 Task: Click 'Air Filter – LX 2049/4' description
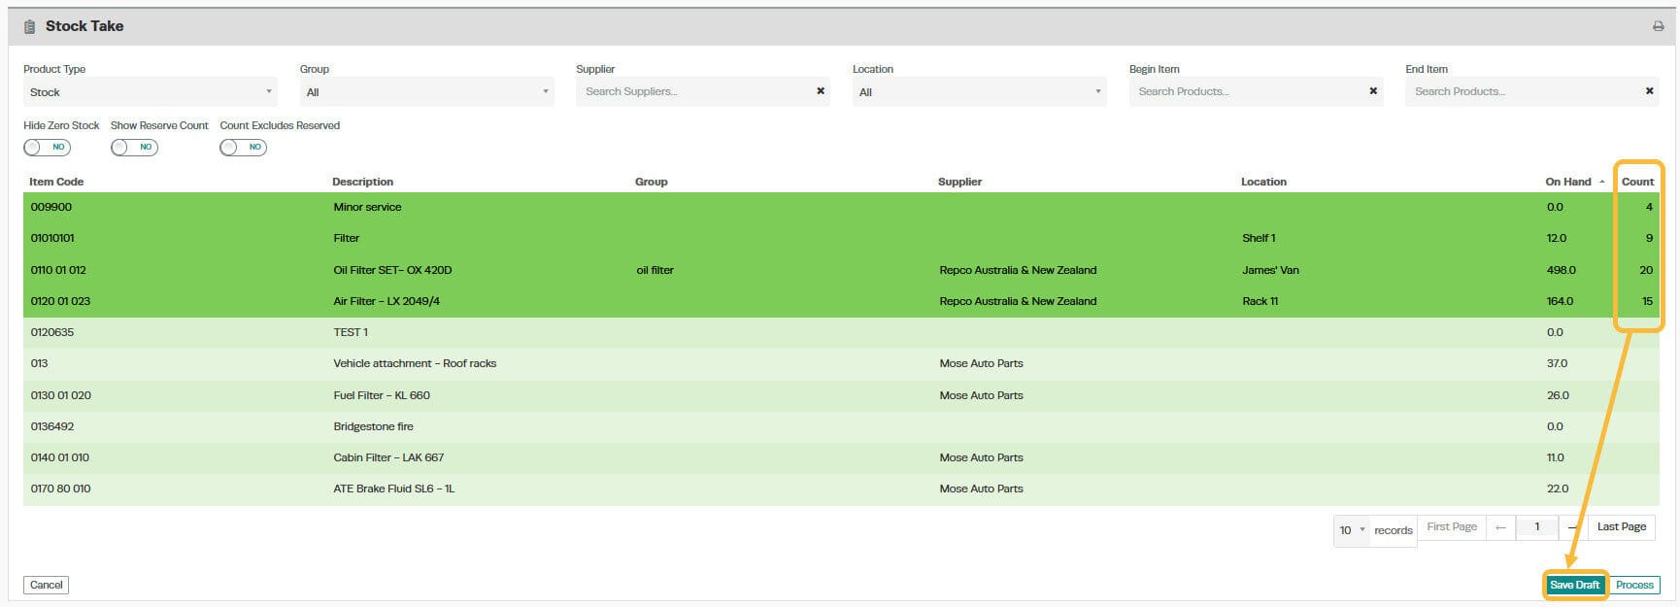[386, 301]
